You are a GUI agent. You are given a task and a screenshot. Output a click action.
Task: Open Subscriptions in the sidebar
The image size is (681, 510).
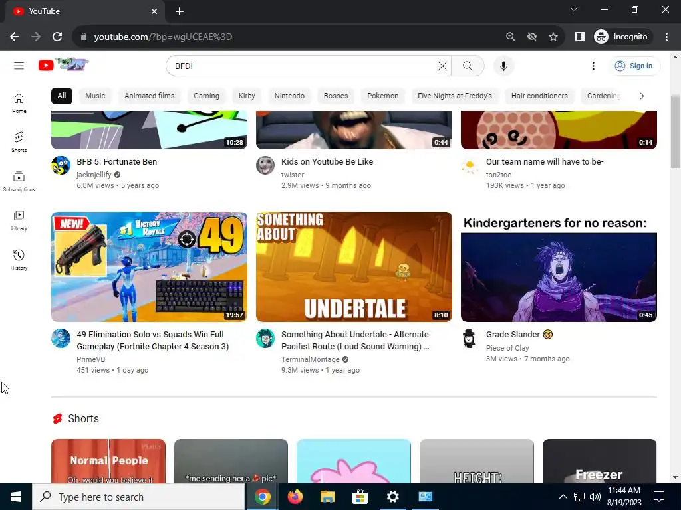point(19,181)
